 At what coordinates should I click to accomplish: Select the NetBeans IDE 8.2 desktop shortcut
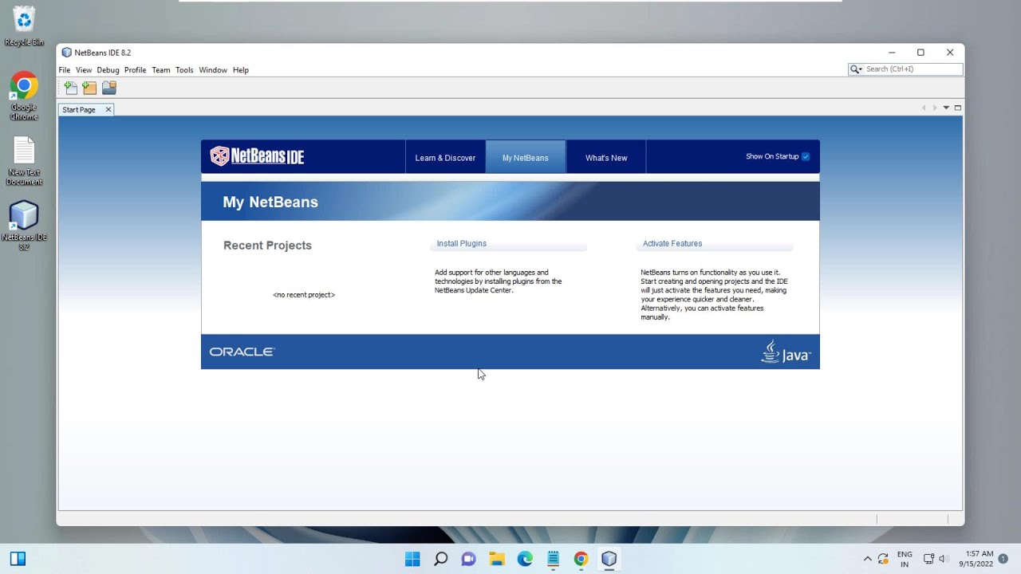pos(24,226)
